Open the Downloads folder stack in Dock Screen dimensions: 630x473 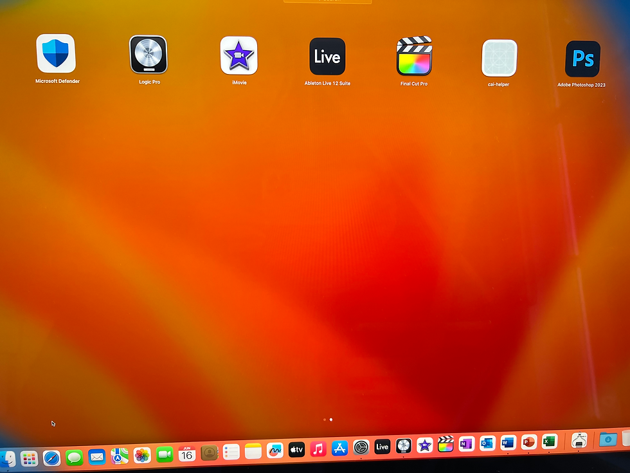(608, 439)
